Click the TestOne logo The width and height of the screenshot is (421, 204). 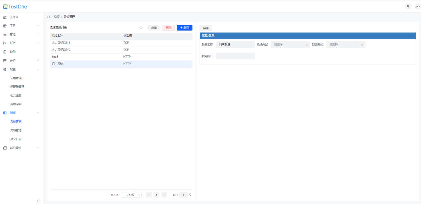click(x=15, y=7)
